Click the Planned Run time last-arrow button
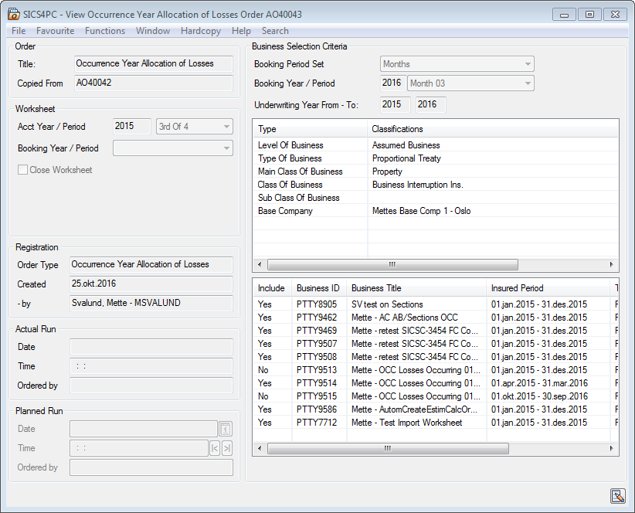Viewport: 635px width, 513px height. (x=226, y=448)
